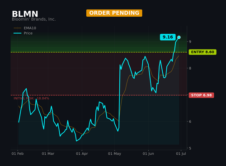Click the 01 Jun axis label
This screenshot has width=226, height=166.
point(148,154)
